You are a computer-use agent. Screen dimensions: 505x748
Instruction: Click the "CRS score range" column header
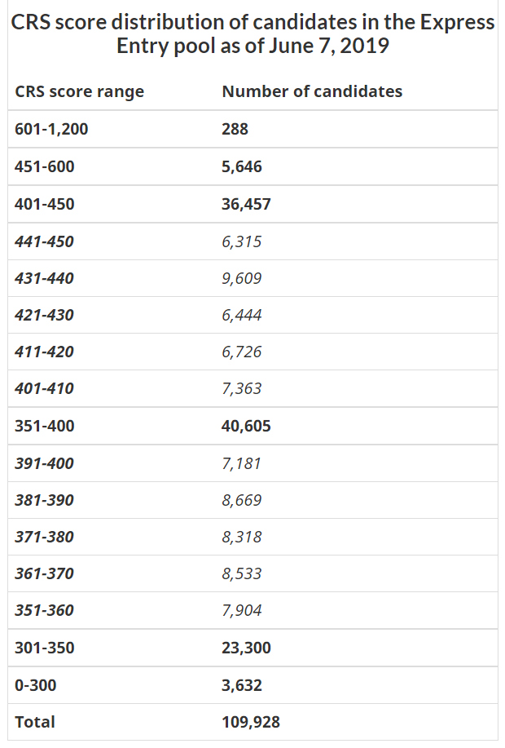[79, 91]
